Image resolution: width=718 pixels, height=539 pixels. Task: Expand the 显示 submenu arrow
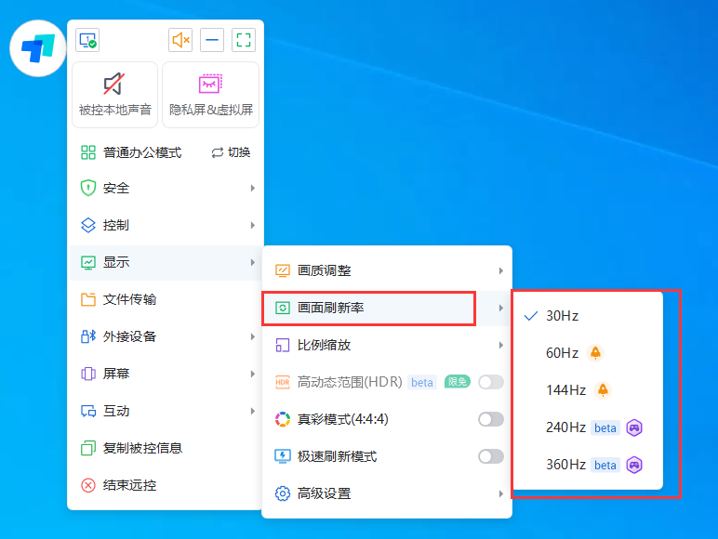tap(252, 262)
